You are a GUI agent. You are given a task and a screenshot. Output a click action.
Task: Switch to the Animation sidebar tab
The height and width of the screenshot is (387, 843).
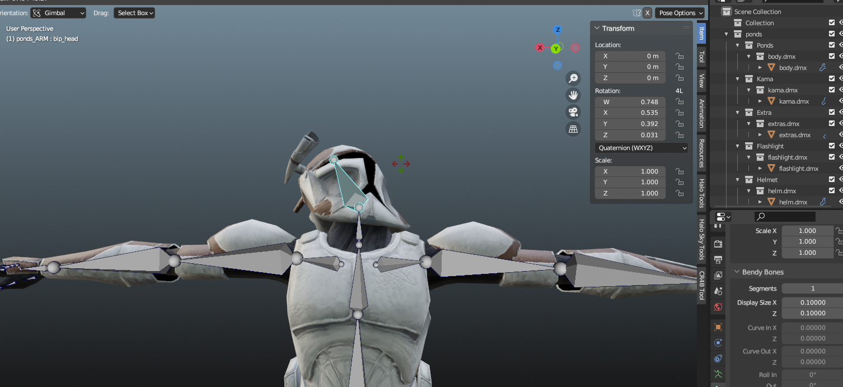[701, 114]
